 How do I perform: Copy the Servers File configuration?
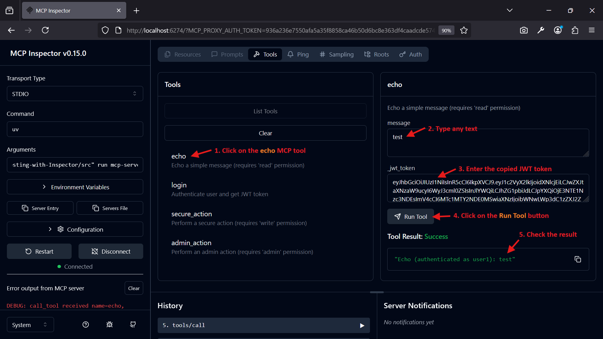110,208
